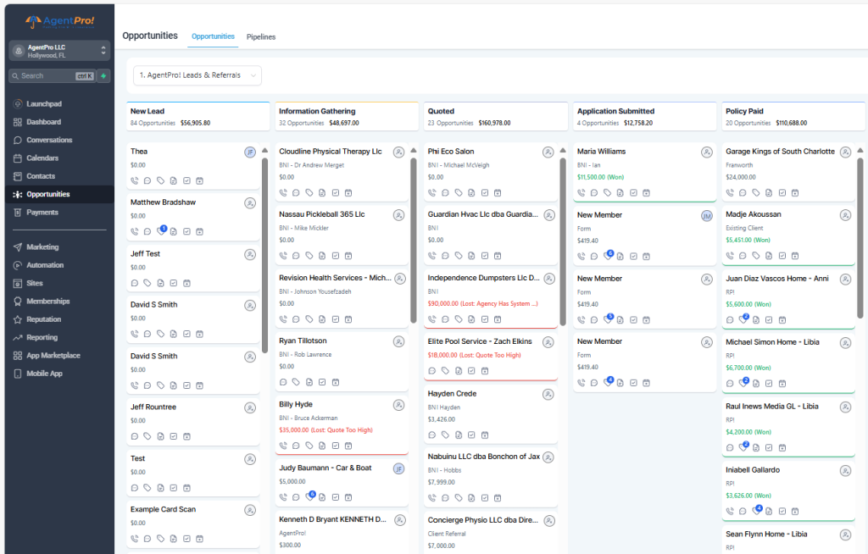868x554 pixels.
Task: Click the tag icon on Hayden Crede card
Action: tap(445, 435)
